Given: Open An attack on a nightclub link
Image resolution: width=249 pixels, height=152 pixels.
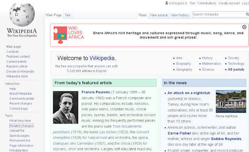Looking at the screenshot, I should pos(189,93).
